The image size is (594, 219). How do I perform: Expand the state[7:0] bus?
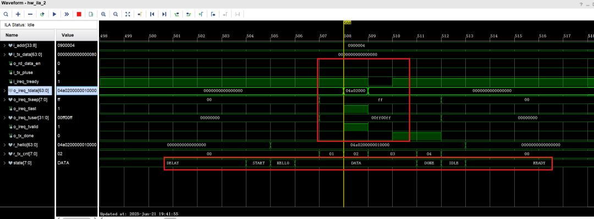(x=4, y=163)
